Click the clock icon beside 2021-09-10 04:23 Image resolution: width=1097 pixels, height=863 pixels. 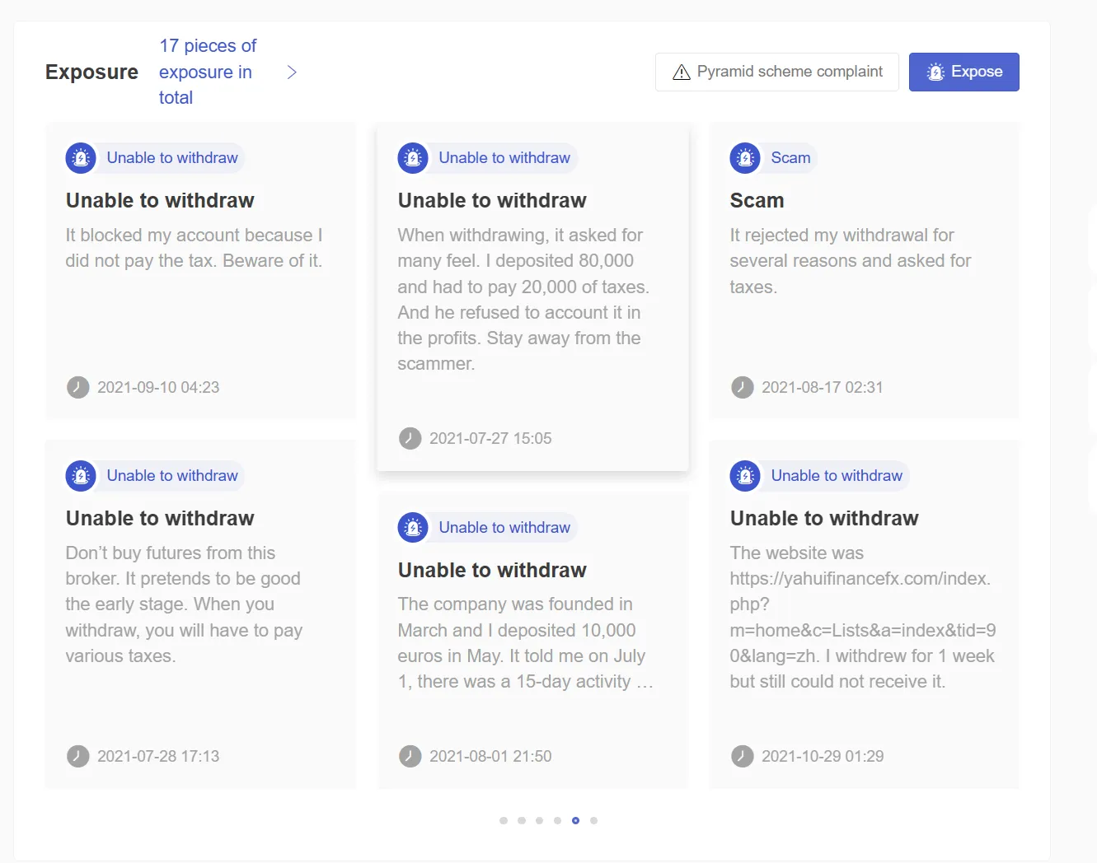(78, 387)
